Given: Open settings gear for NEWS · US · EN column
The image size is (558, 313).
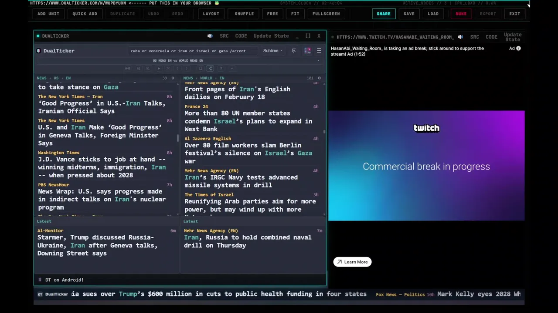Looking at the screenshot, I should [x=173, y=78].
